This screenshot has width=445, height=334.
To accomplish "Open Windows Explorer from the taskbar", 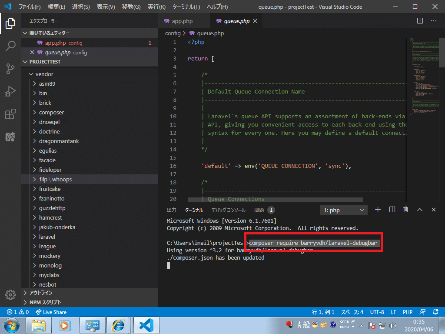I will 39,325.
